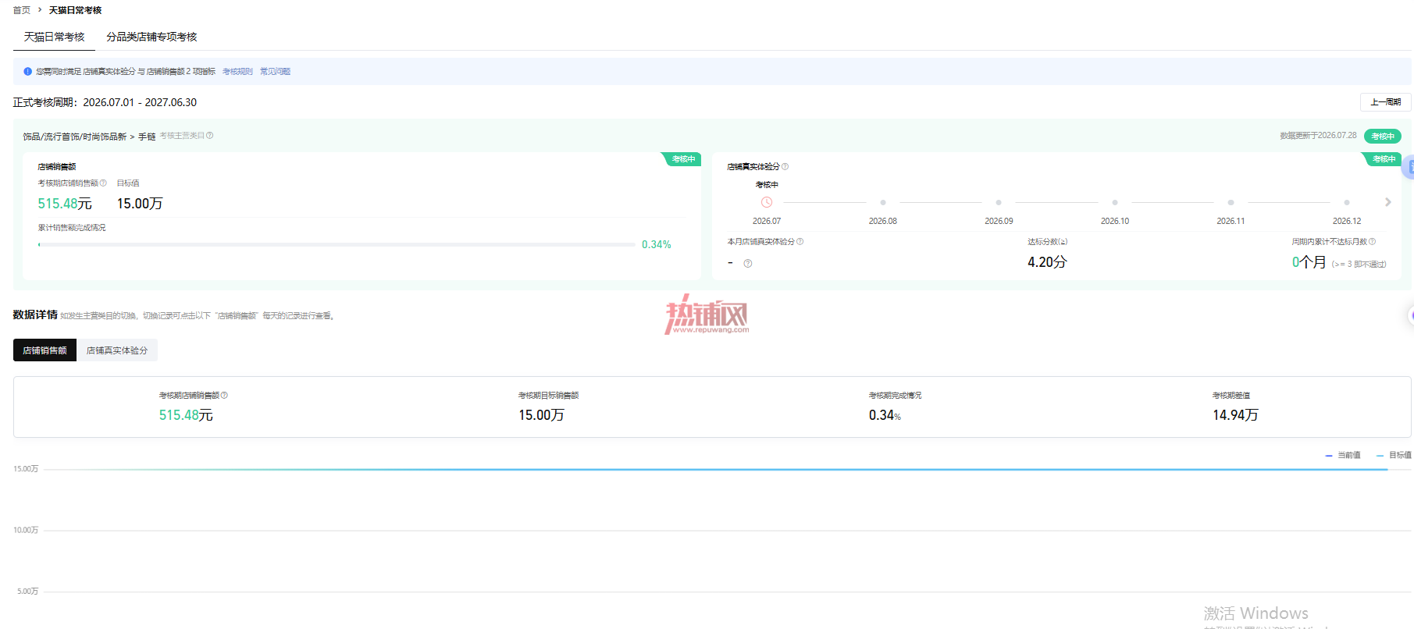Click the 15.00万 value under 考核期目标销售额
The image size is (1414, 629).
coord(541,415)
